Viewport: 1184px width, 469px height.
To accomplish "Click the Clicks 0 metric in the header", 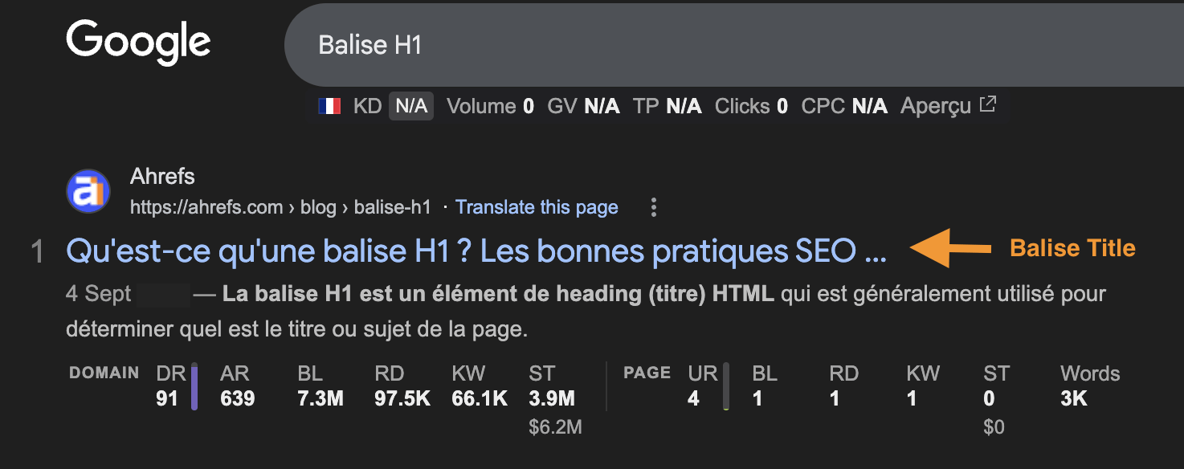I will 750,105.
